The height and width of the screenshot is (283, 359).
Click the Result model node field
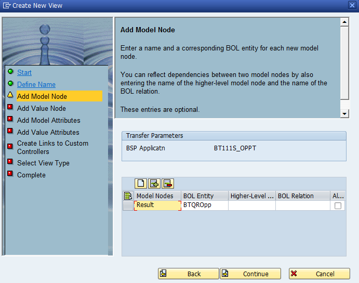pyautogui.click(x=157, y=205)
